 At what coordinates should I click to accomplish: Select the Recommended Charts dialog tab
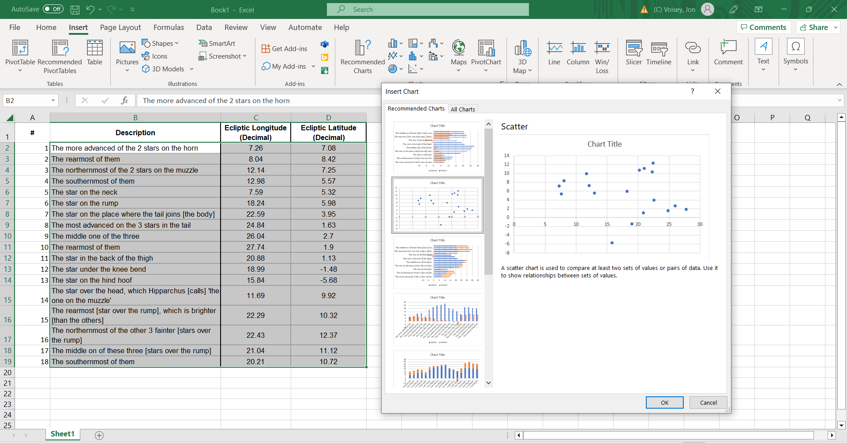tap(416, 108)
